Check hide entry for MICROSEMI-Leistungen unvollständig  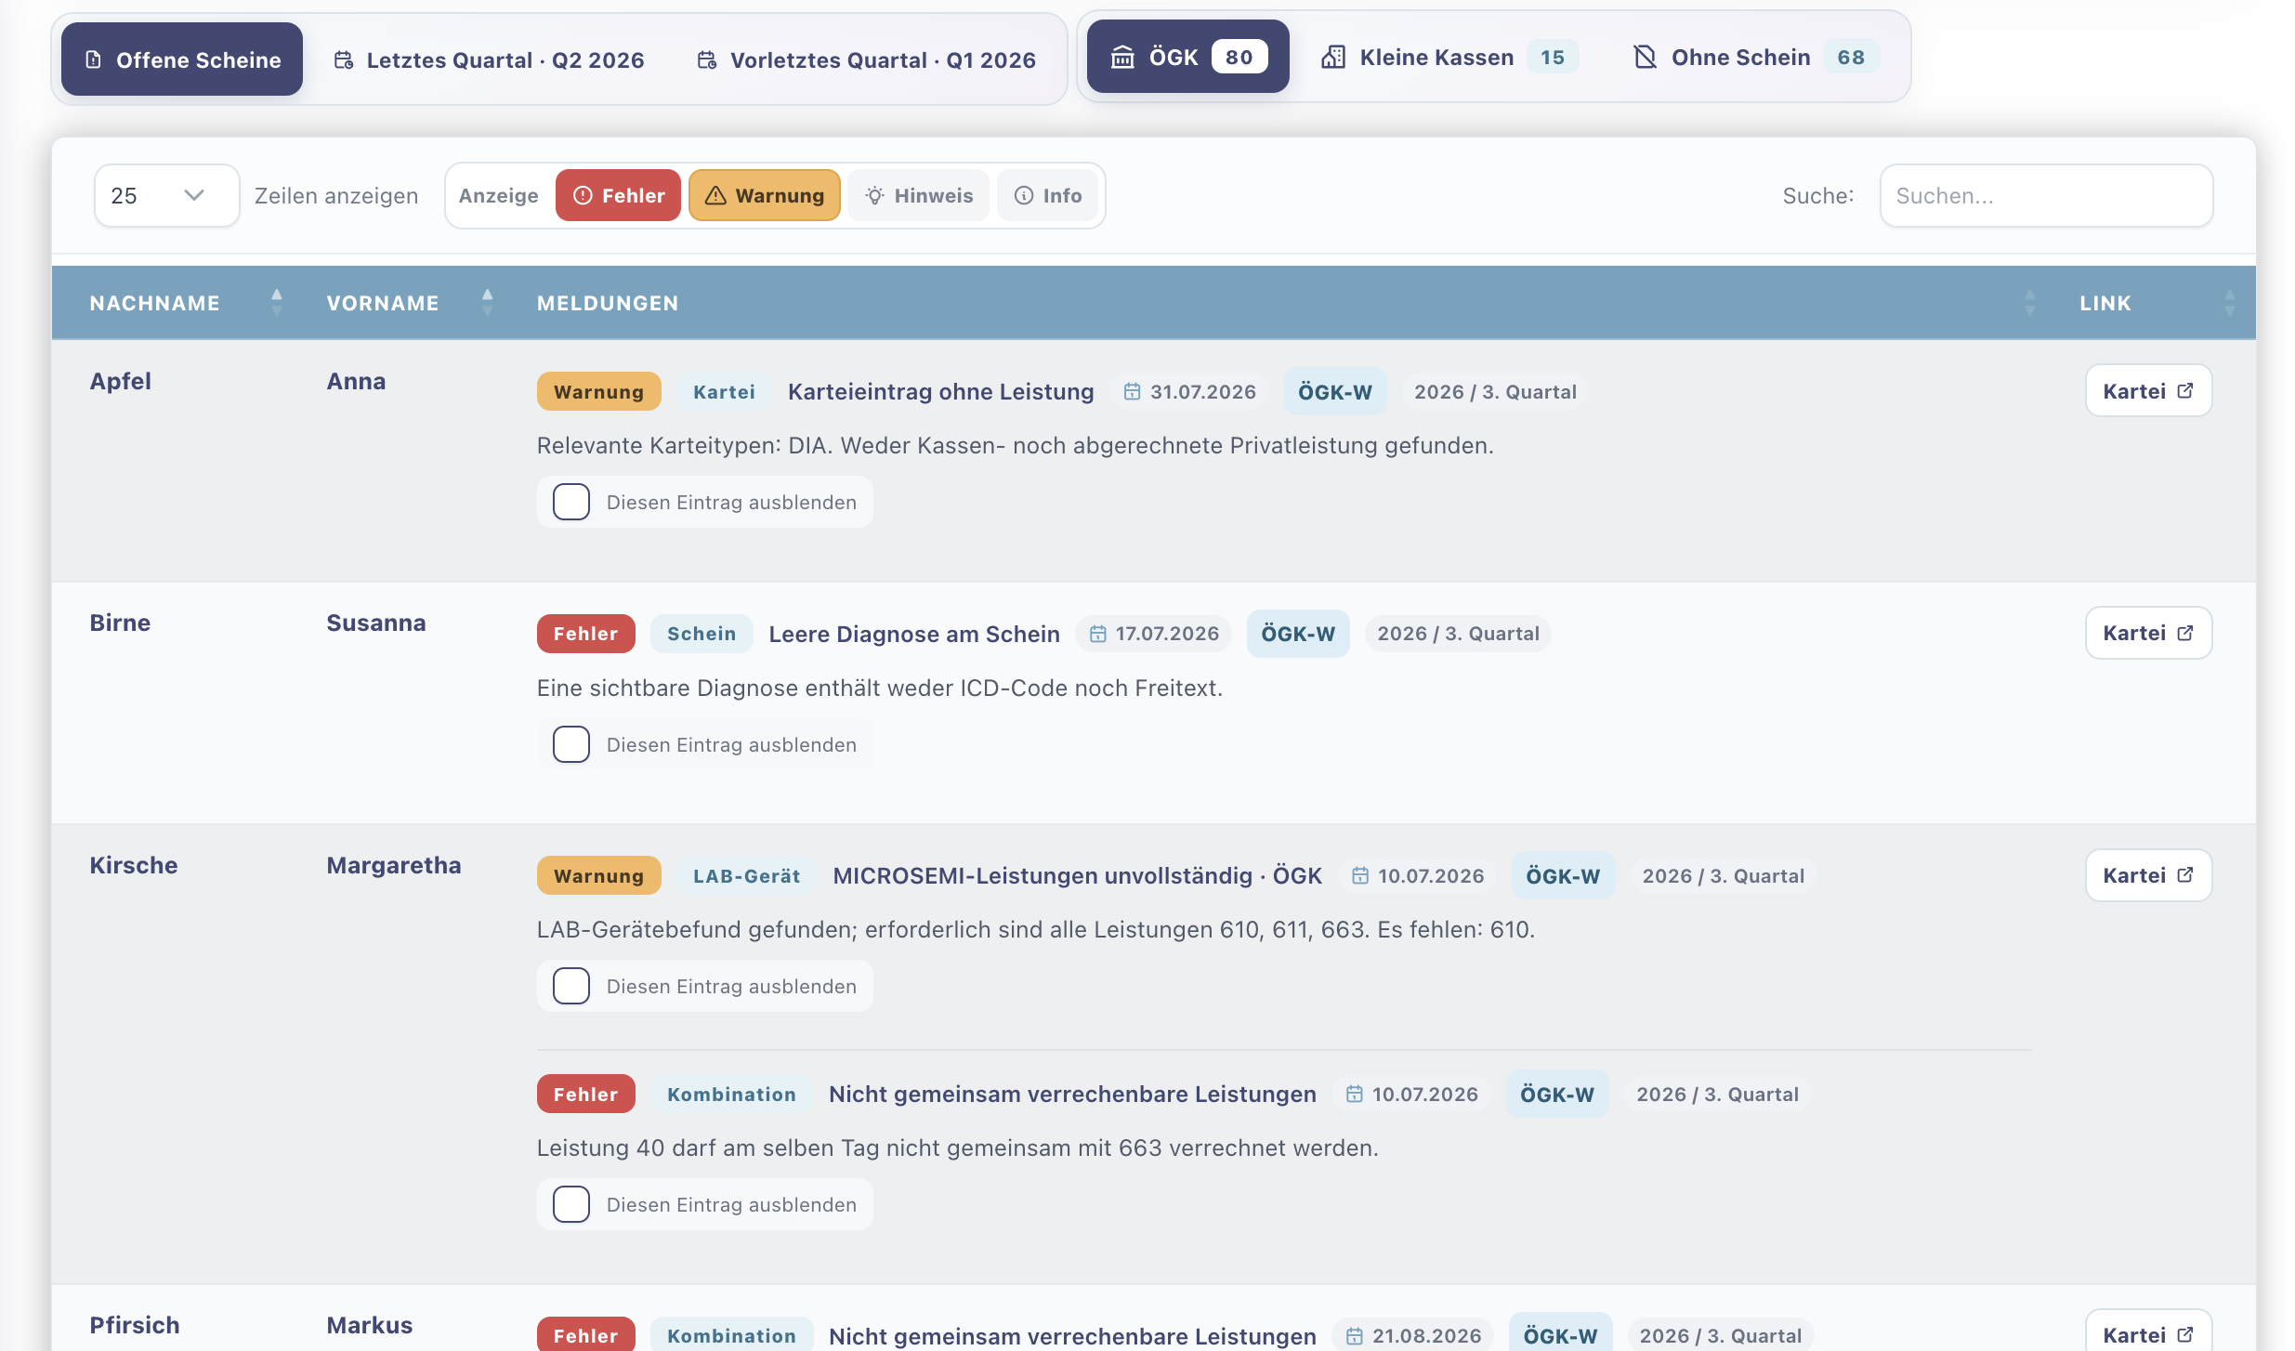point(571,986)
